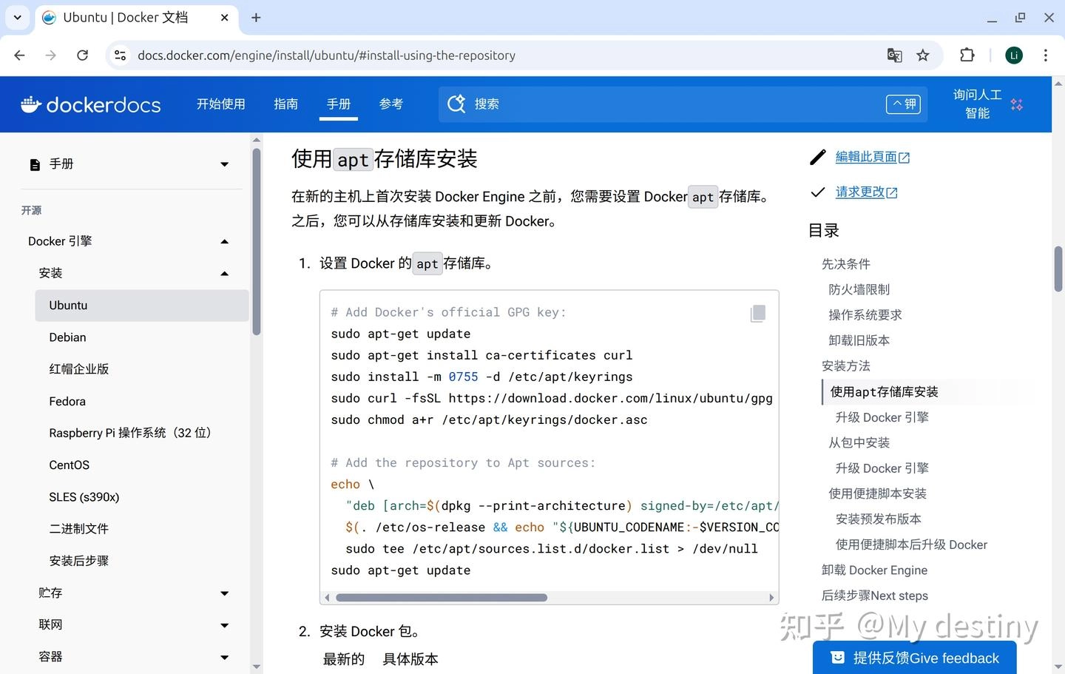Image resolution: width=1065 pixels, height=674 pixels.
Task: Select the 具体版本 tab
Action: pos(410,659)
